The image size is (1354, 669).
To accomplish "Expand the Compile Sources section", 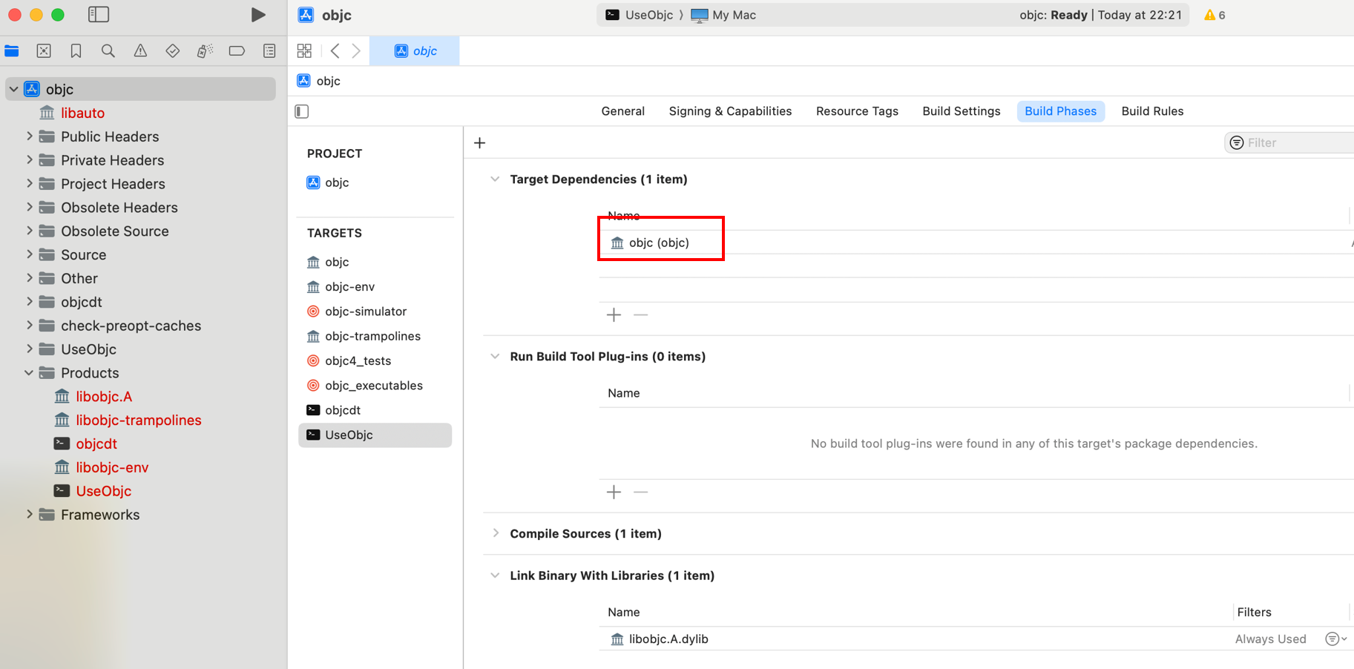I will click(495, 534).
